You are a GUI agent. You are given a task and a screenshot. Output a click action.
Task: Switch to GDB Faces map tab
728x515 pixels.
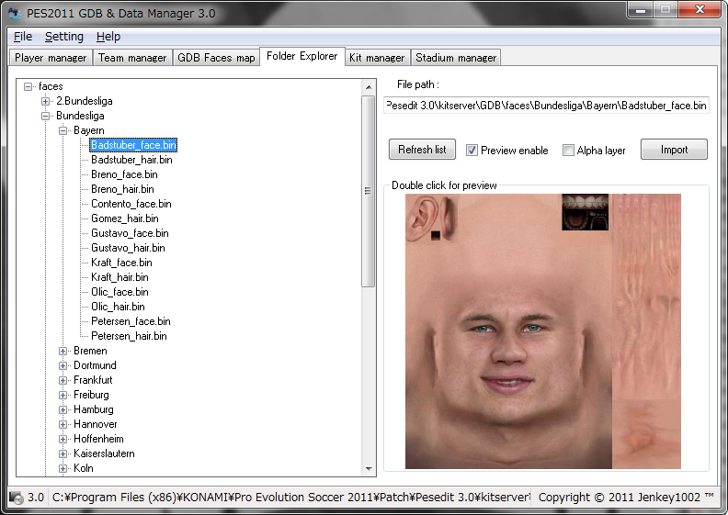[216, 58]
